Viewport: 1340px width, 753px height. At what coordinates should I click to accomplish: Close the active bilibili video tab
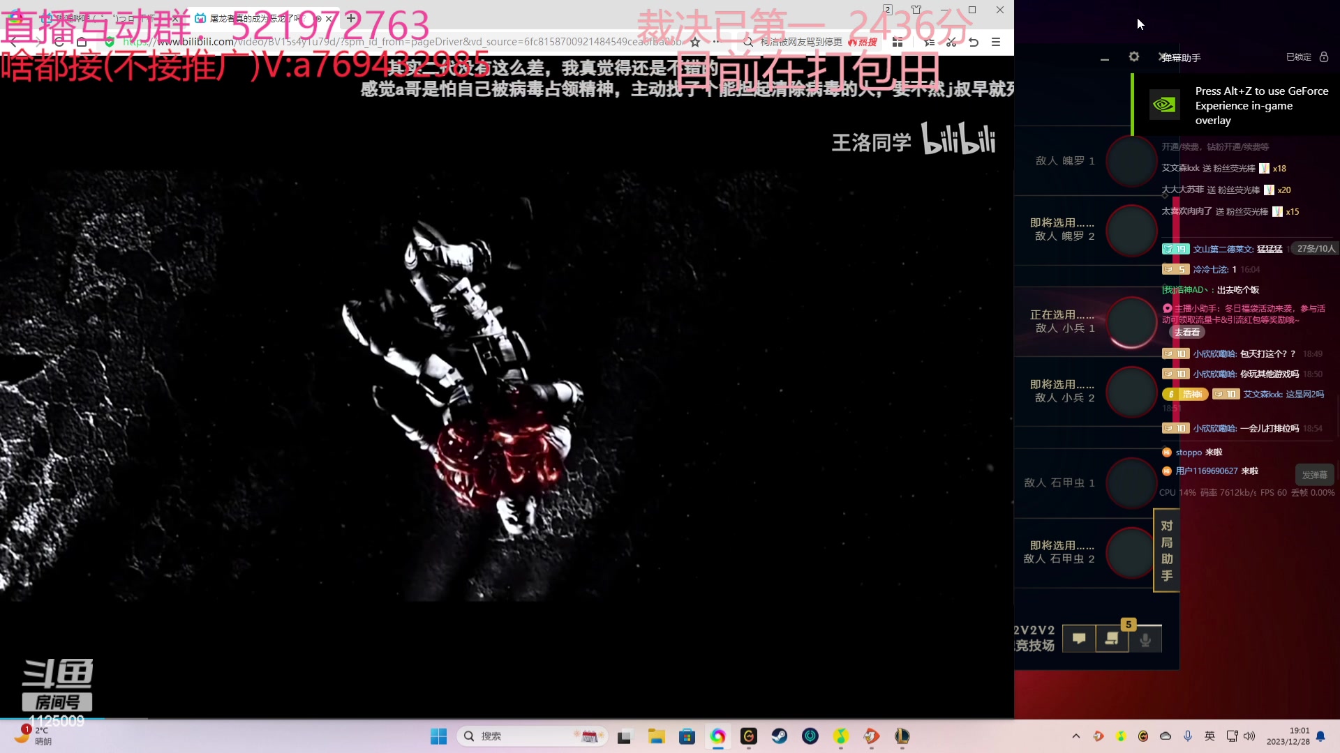click(329, 19)
